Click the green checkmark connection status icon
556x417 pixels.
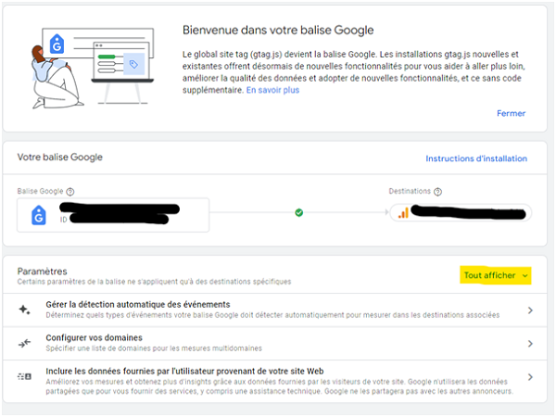pyautogui.click(x=298, y=213)
